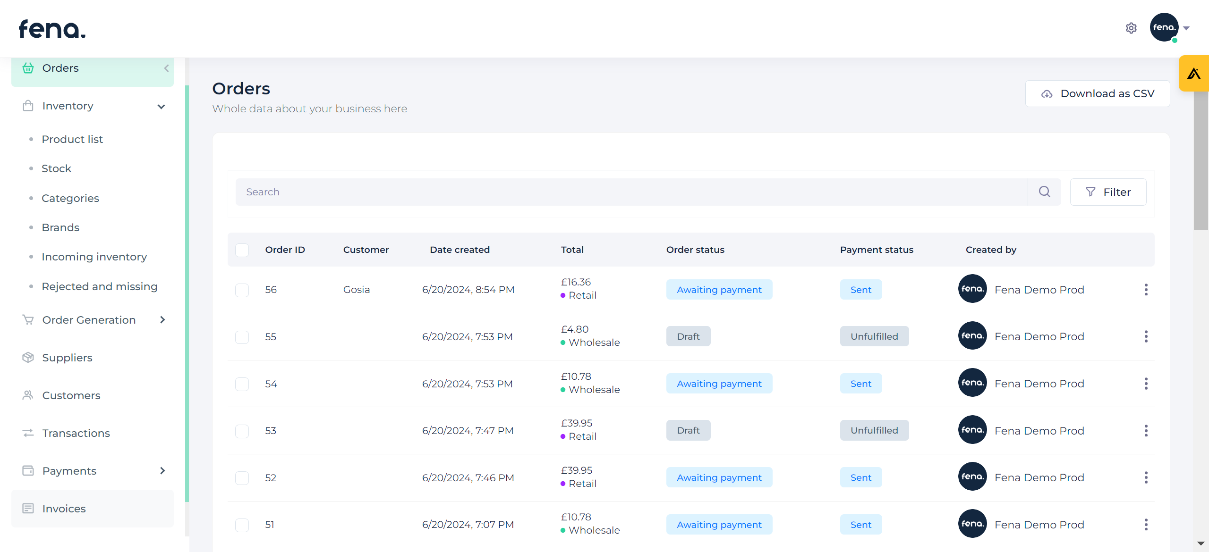The height and width of the screenshot is (552, 1209).
Task: Tick the checkbox for order 55
Action: [242, 337]
